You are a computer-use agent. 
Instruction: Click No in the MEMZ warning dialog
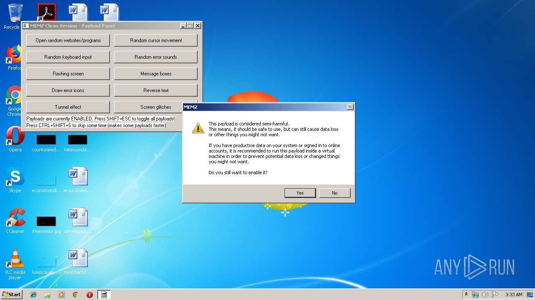pos(335,193)
